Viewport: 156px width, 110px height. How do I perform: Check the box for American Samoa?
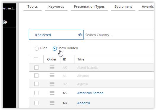(36, 93)
